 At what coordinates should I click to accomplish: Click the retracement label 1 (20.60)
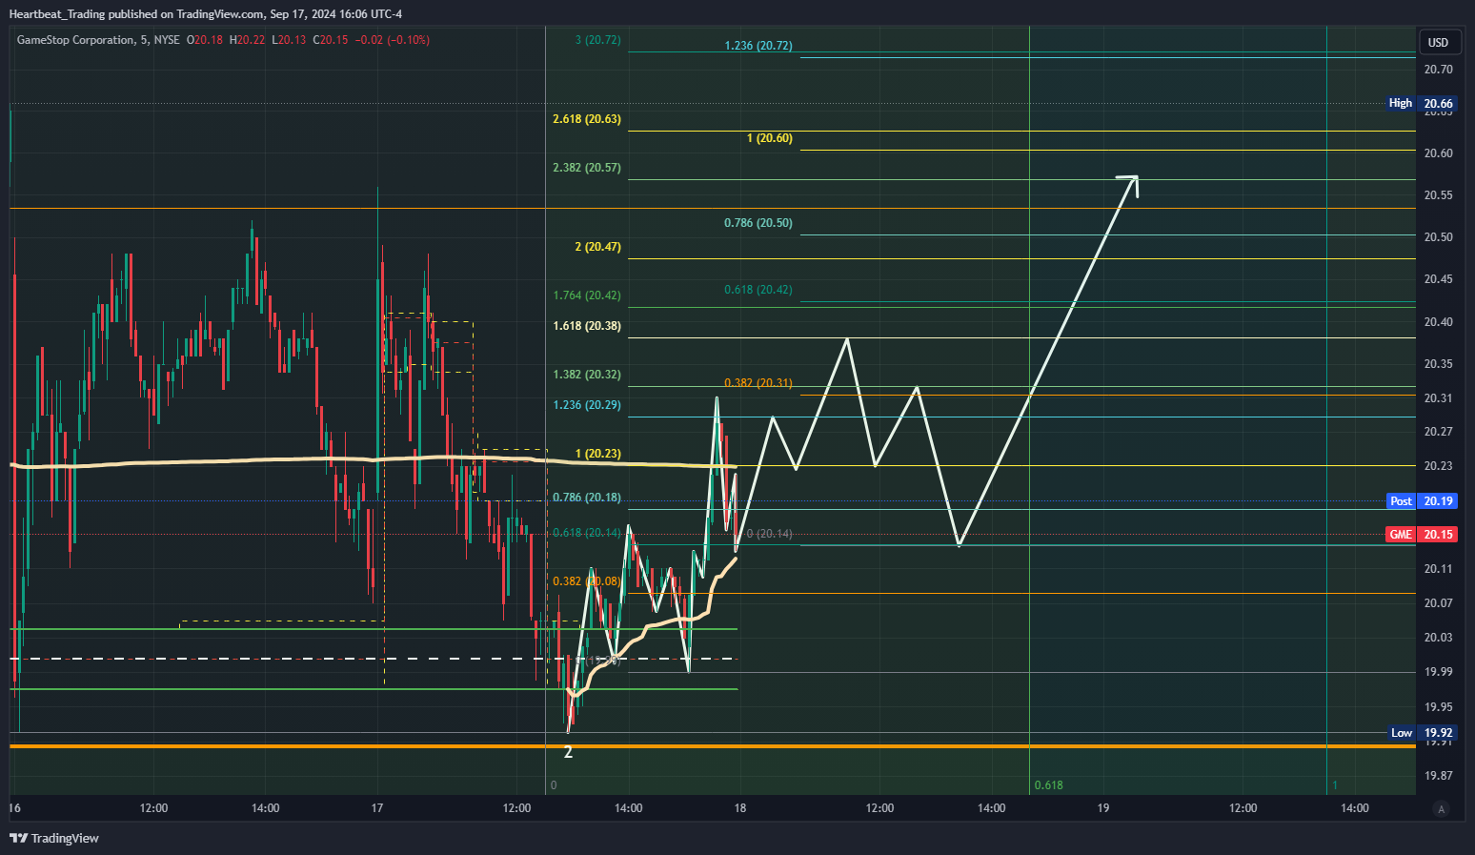pyautogui.click(x=770, y=138)
